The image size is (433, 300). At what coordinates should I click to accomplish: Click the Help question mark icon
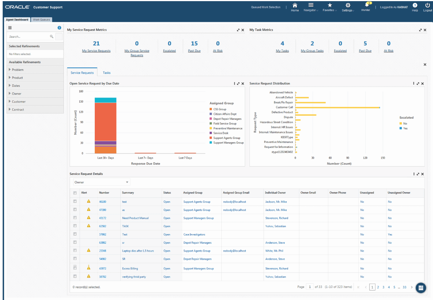tap(415, 6)
